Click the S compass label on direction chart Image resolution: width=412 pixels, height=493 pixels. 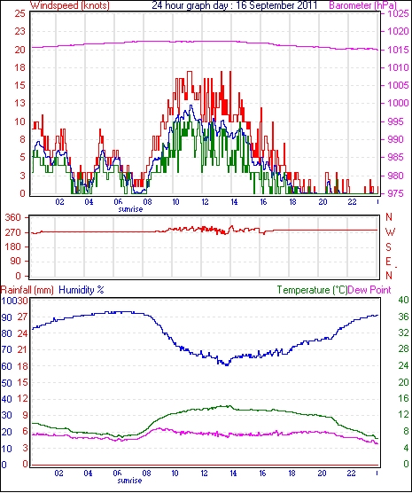tap(389, 247)
